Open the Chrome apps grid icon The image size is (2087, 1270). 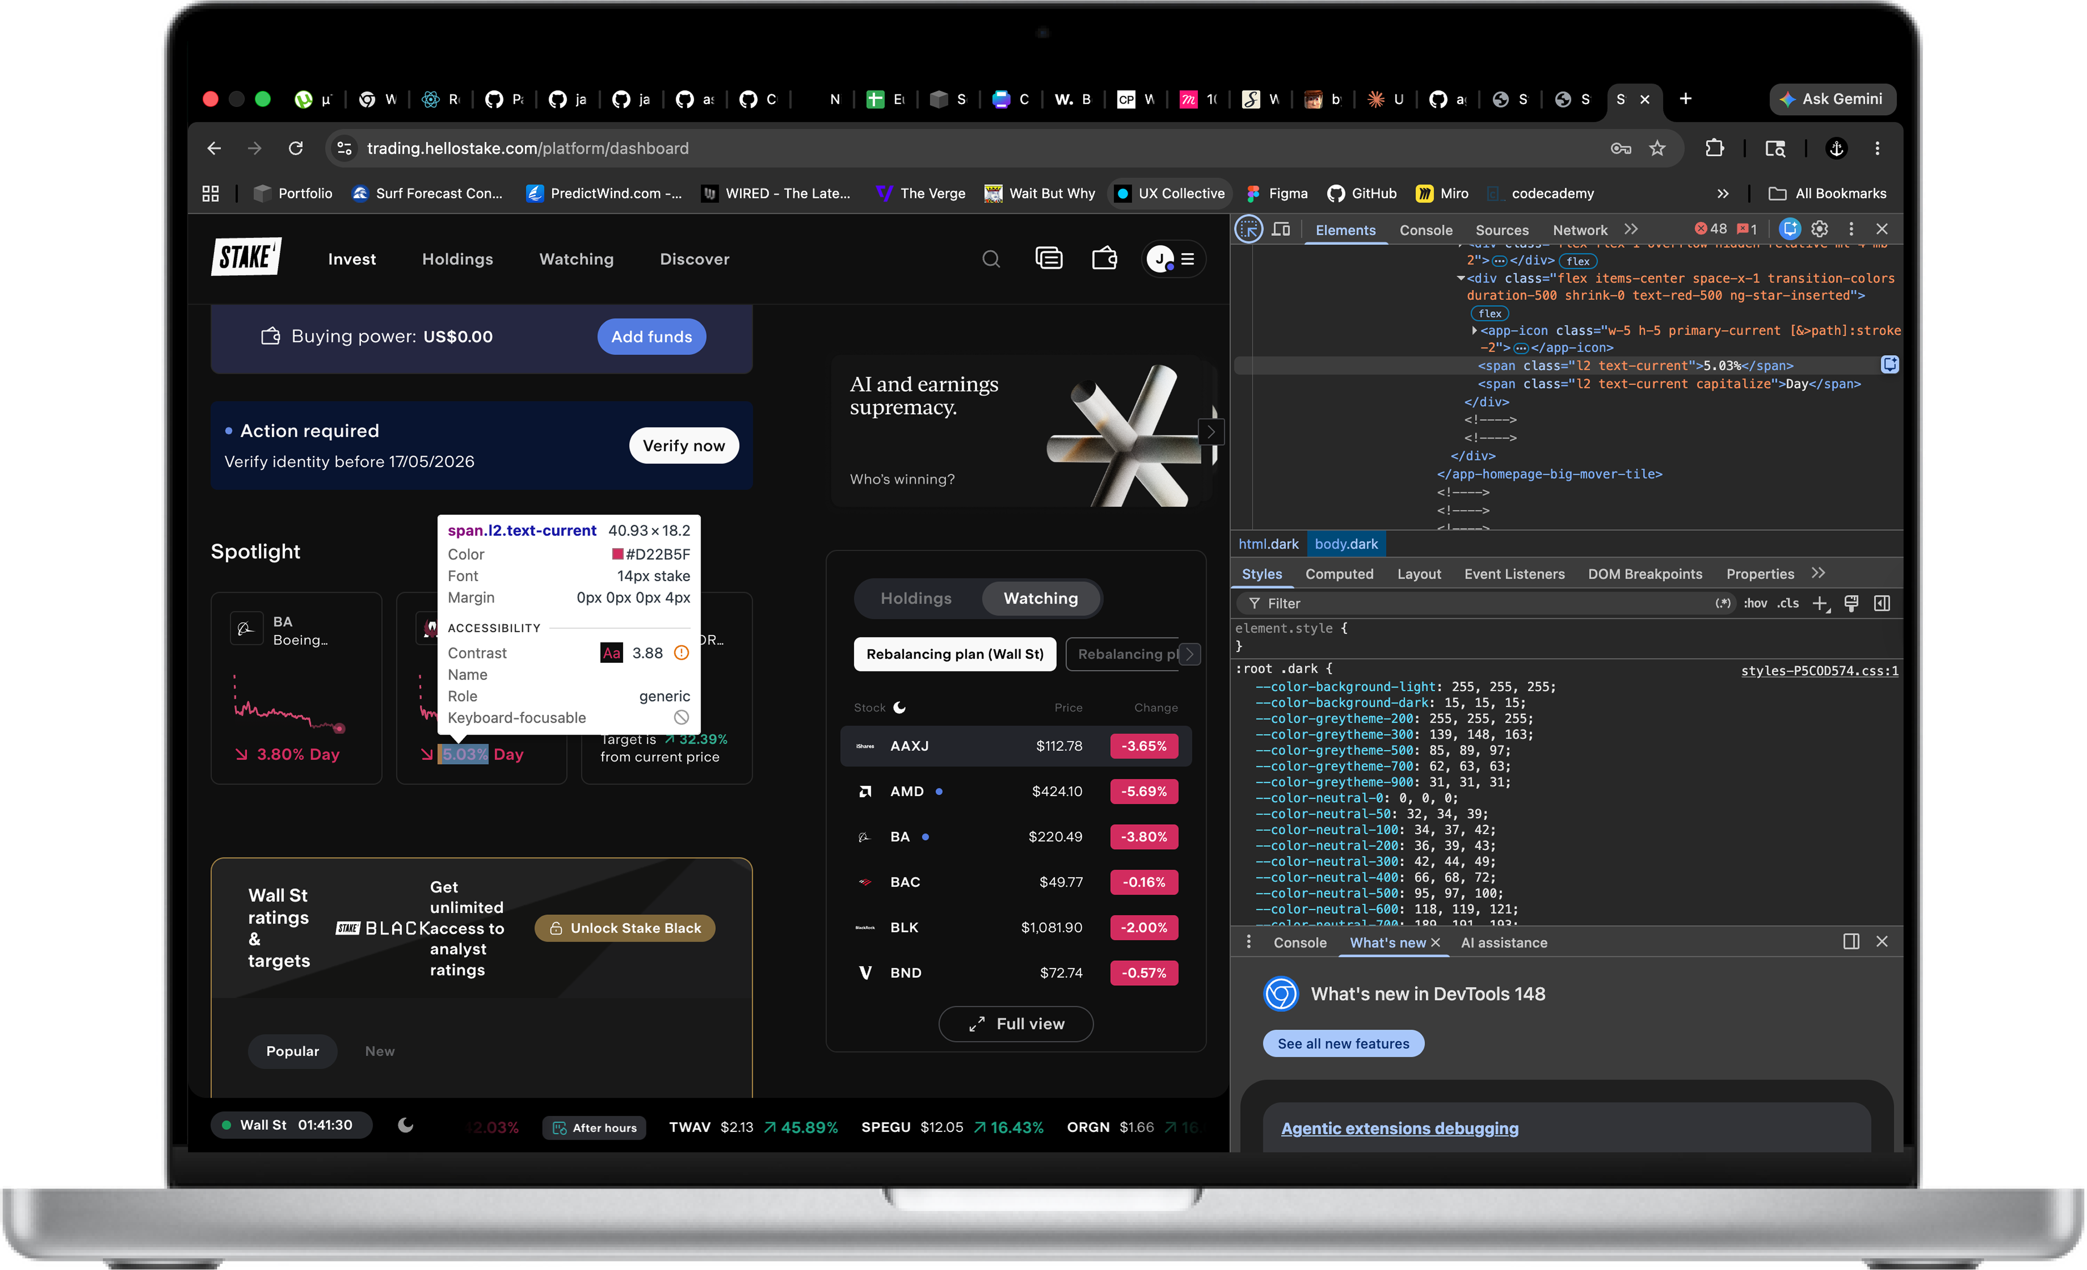tap(210, 193)
